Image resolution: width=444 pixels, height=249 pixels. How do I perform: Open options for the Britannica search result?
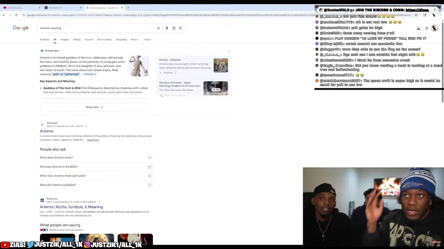[100, 202]
